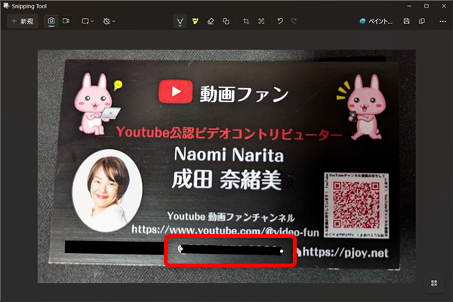This screenshot has width=453, height=302.
Task: Open the snipping shape mode dropdown
Action: tap(88, 21)
